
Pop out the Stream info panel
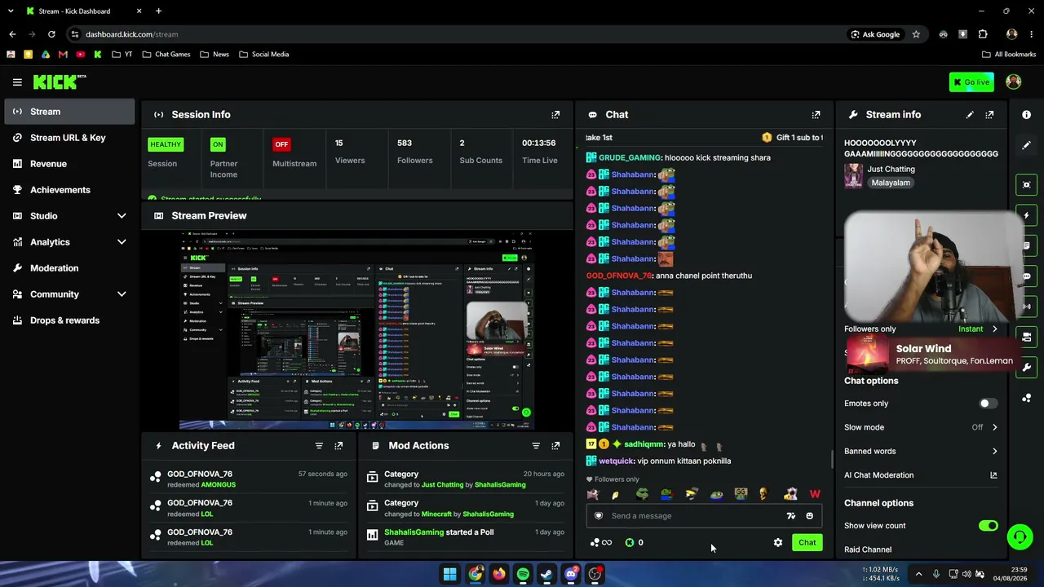[989, 115]
